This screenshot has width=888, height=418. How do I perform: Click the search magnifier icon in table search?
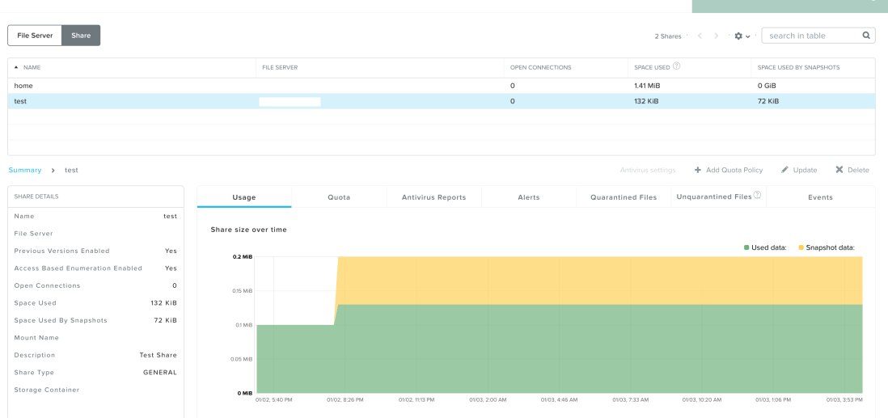[x=866, y=36]
